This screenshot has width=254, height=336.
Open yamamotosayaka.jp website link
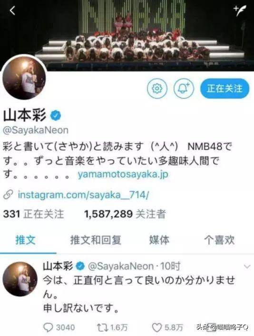coord(123,174)
